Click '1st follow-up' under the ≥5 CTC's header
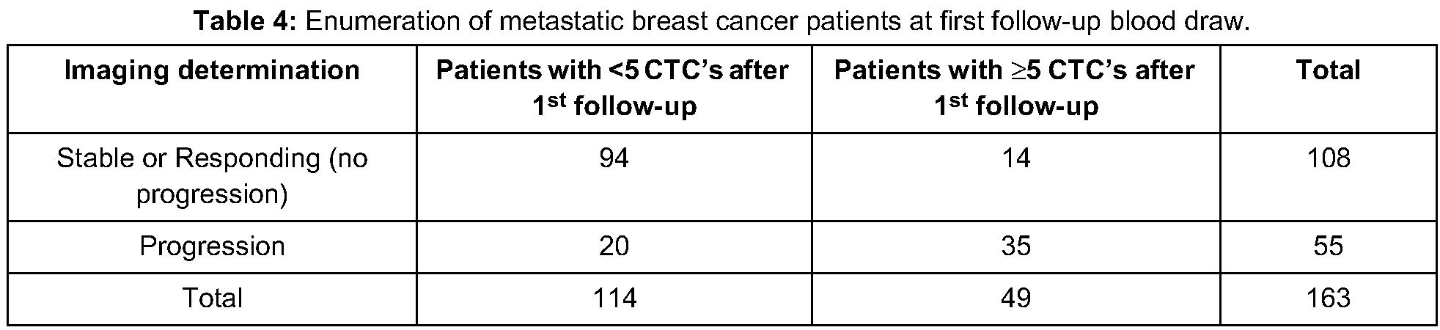Viewport: 1440px width, 330px height. click(x=1015, y=106)
